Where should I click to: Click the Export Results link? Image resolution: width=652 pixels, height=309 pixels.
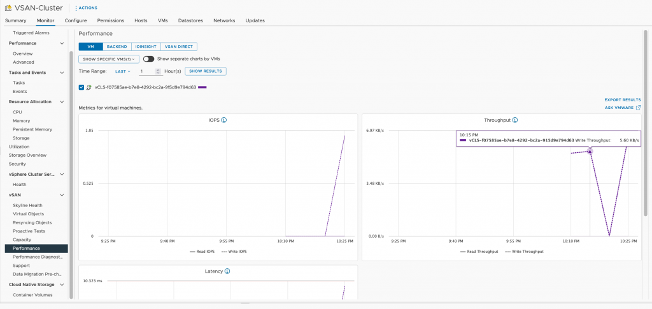(x=623, y=100)
